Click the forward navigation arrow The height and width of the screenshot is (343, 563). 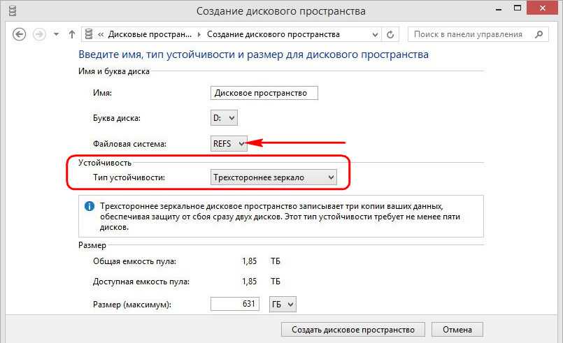point(39,34)
